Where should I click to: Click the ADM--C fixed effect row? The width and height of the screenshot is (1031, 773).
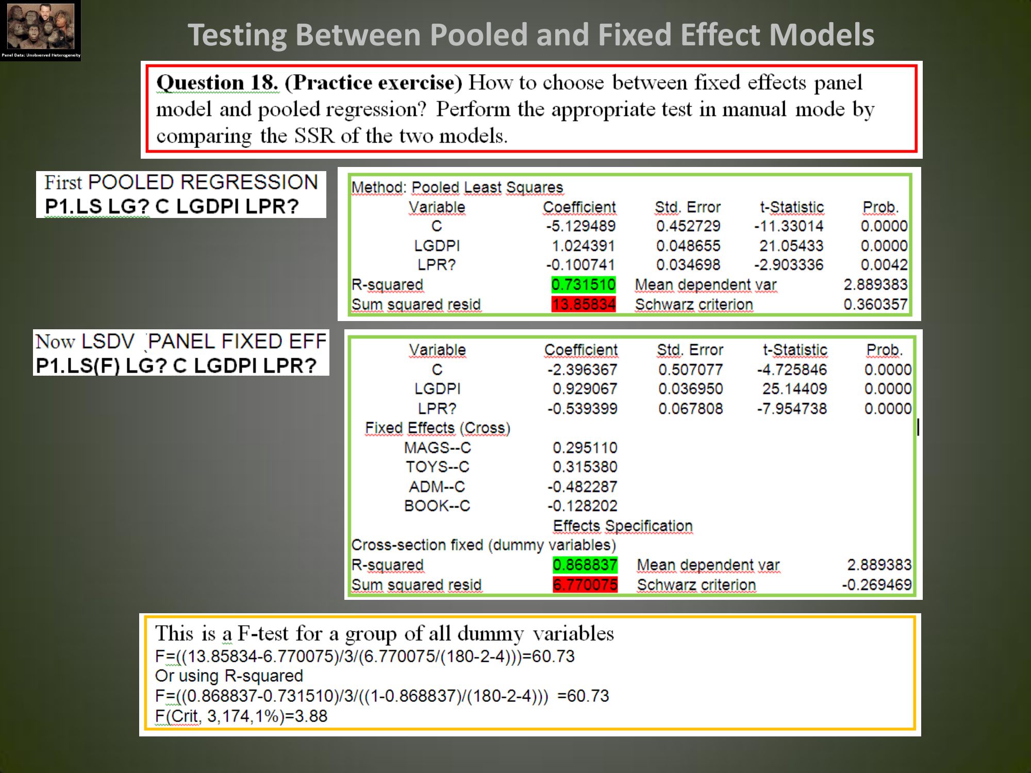[437, 486]
